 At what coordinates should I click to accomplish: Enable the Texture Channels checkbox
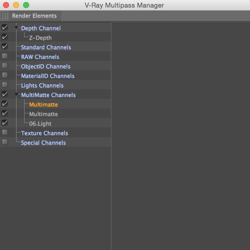point(5,132)
